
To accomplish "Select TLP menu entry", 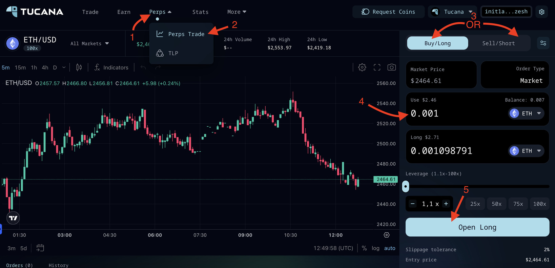I will pos(181,53).
